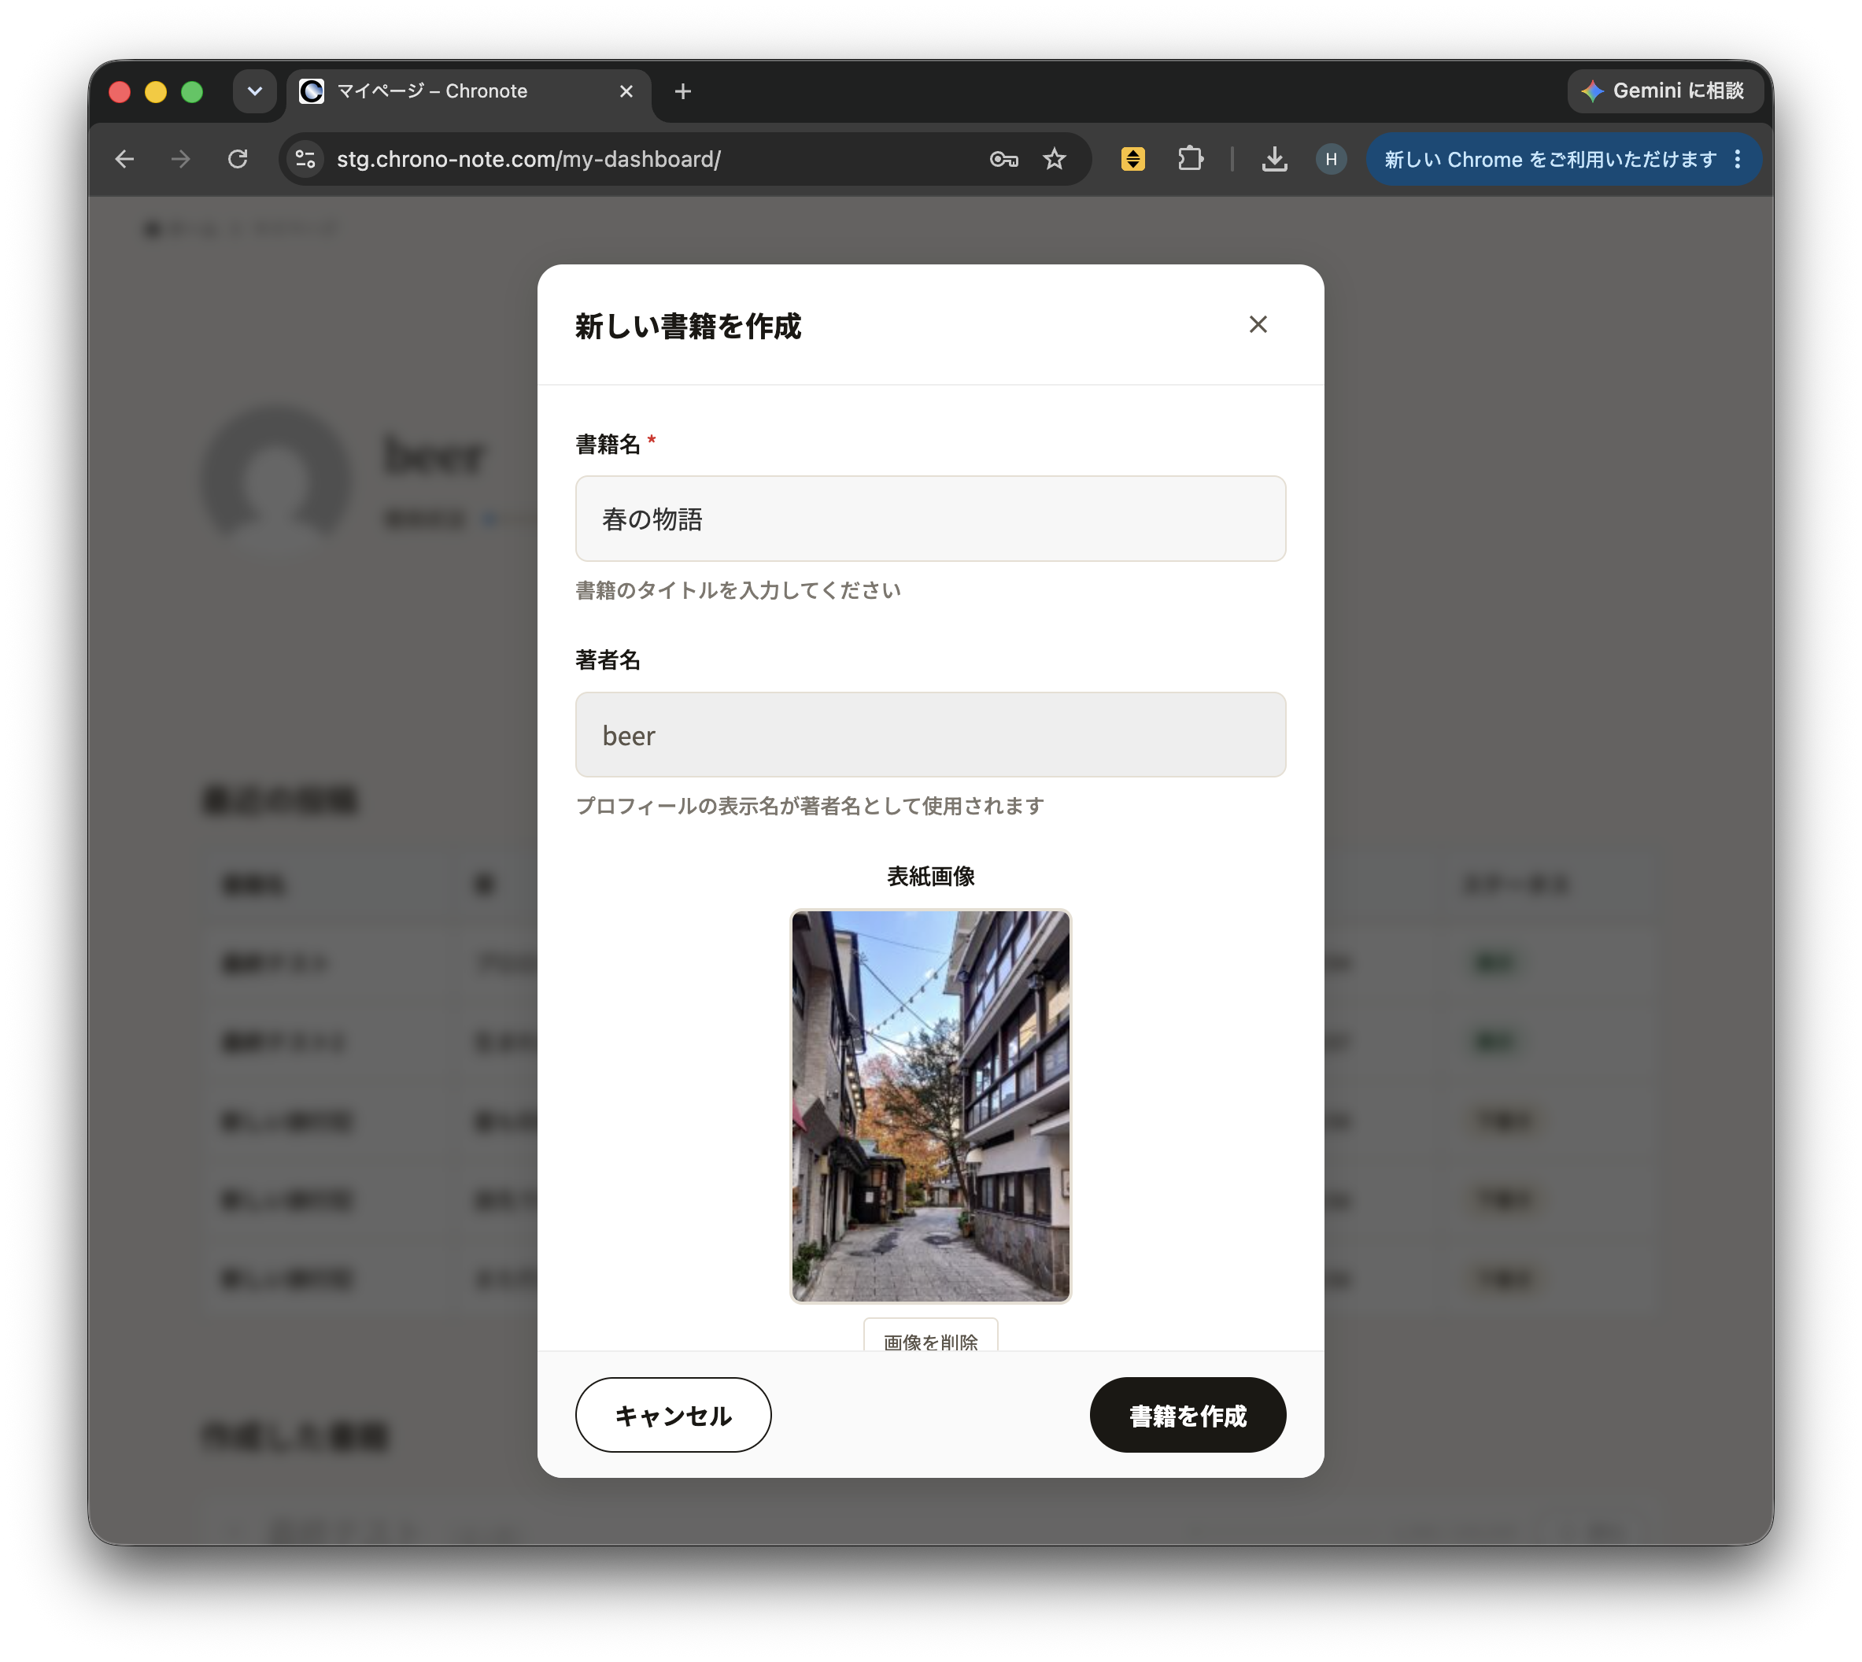Click the 書籍を作成 button

(1187, 1415)
